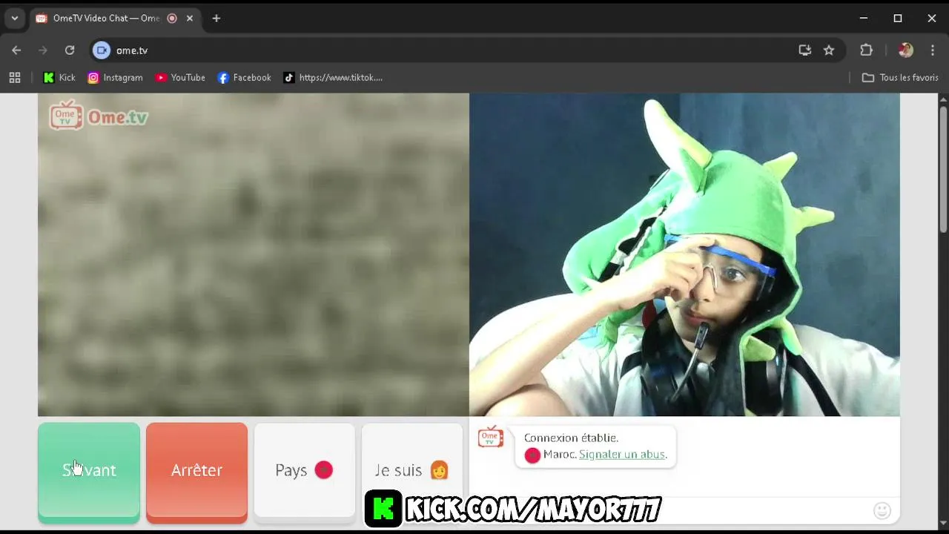
Task: Click the stranger's blurred video panel
Action: pos(254,254)
